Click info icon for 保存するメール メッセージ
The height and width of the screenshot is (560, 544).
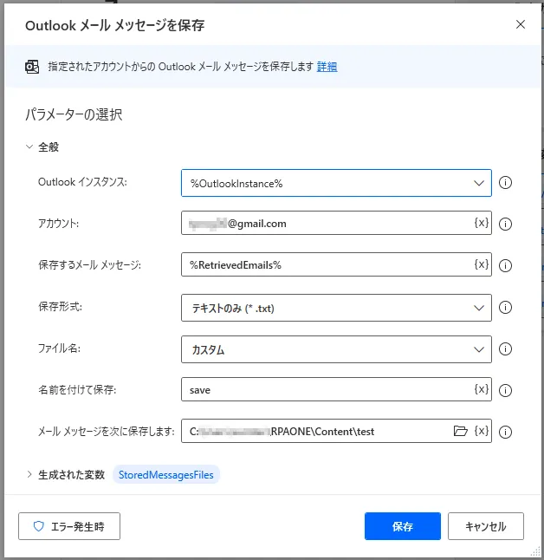[x=505, y=265]
